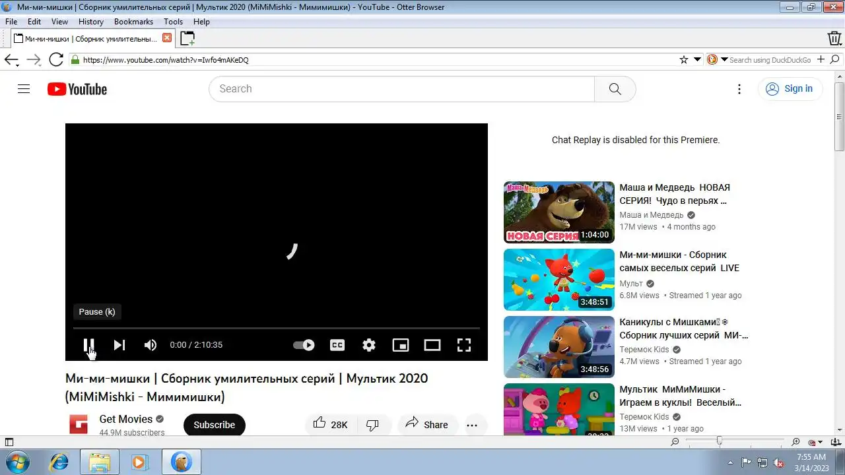This screenshot has height=475, width=845.
Task: Toggle sidebar panel icon in status bar
Action: coord(9,442)
